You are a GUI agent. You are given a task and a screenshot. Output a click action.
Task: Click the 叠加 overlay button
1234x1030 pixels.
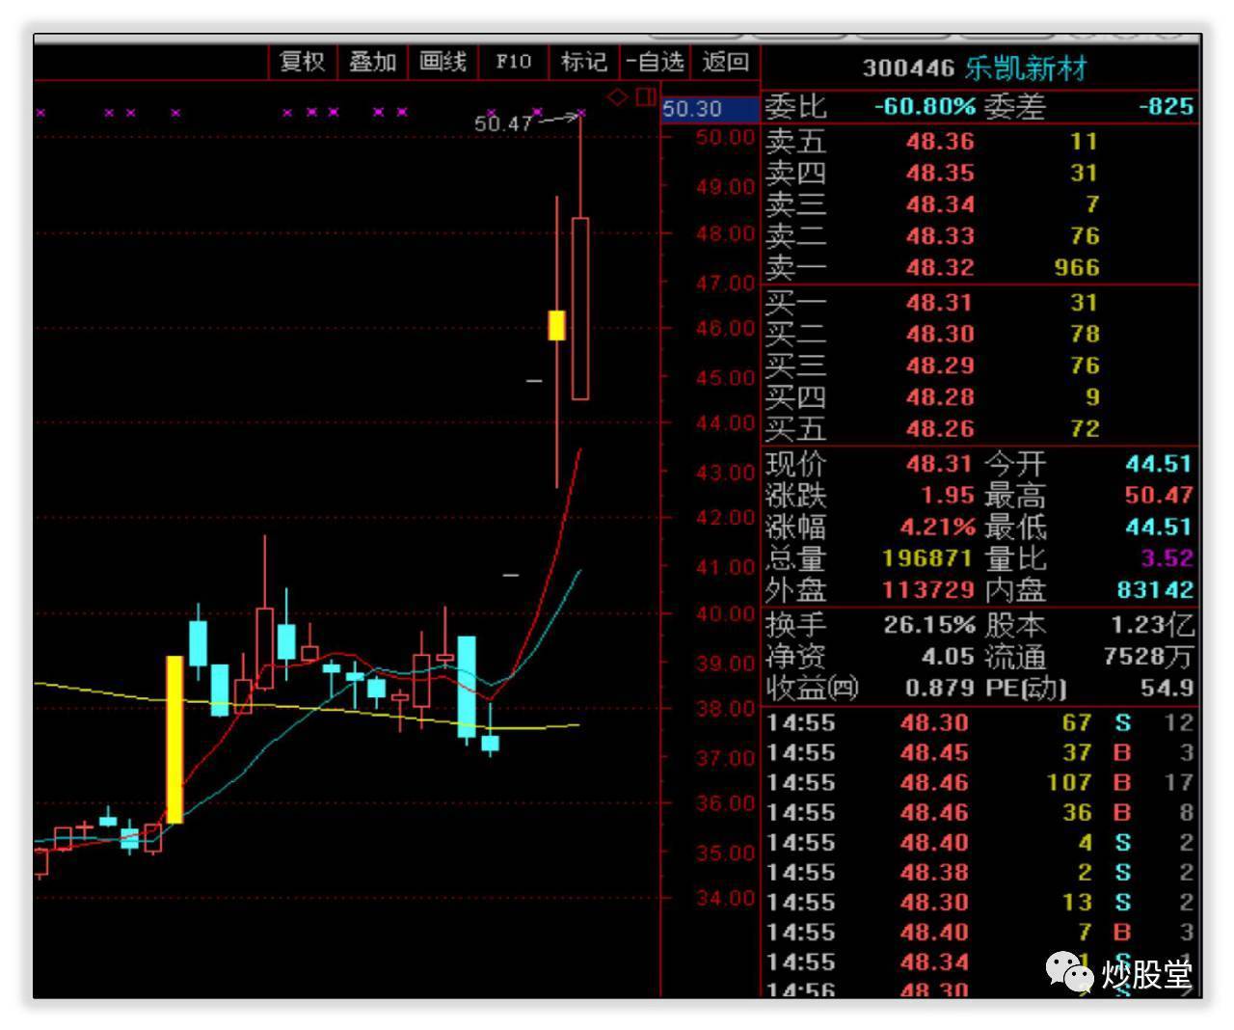(372, 62)
